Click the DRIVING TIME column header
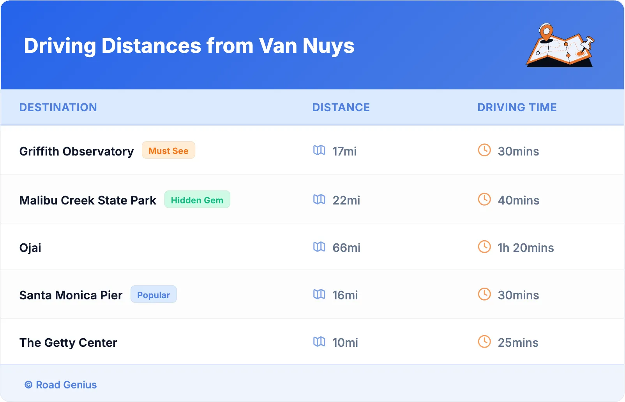 coord(517,107)
